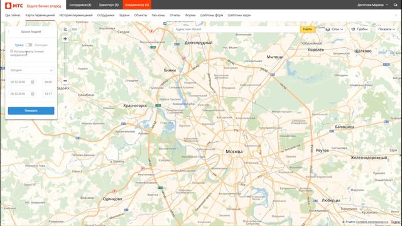Viewport: 402px width, 226px height.
Task: Open Сотрудники item in navigation menu
Action: pos(106,15)
